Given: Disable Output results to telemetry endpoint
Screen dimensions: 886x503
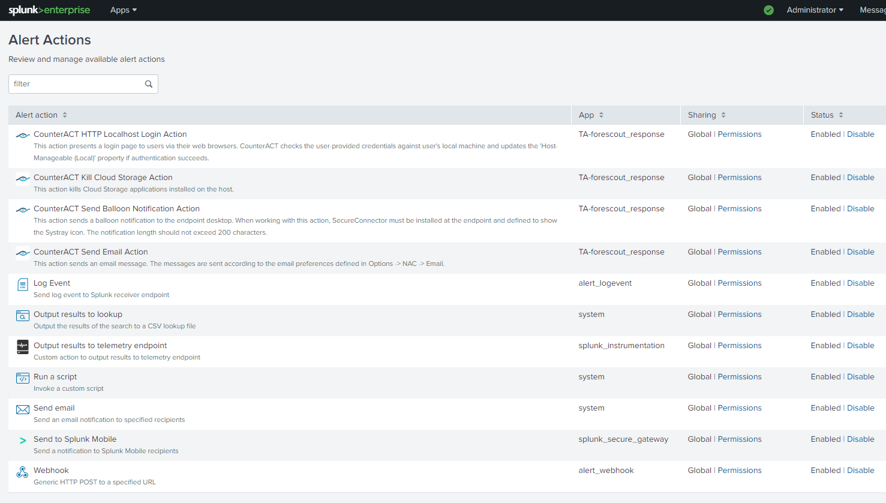Looking at the screenshot, I should click(x=861, y=346).
